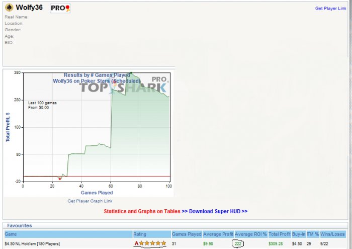The height and width of the screenshot is (249, 352).
Task: Click the Results by # Games Played title
Action: pos(97,75)
